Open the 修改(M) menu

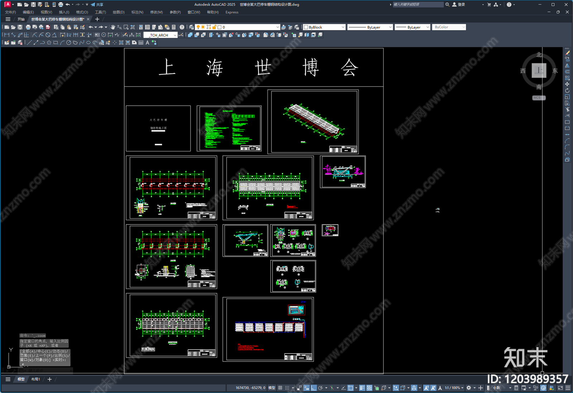156,12
